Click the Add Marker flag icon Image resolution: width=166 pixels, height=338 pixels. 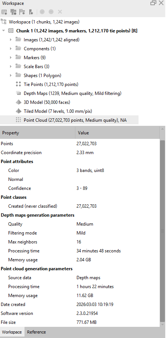coord(22,12)
